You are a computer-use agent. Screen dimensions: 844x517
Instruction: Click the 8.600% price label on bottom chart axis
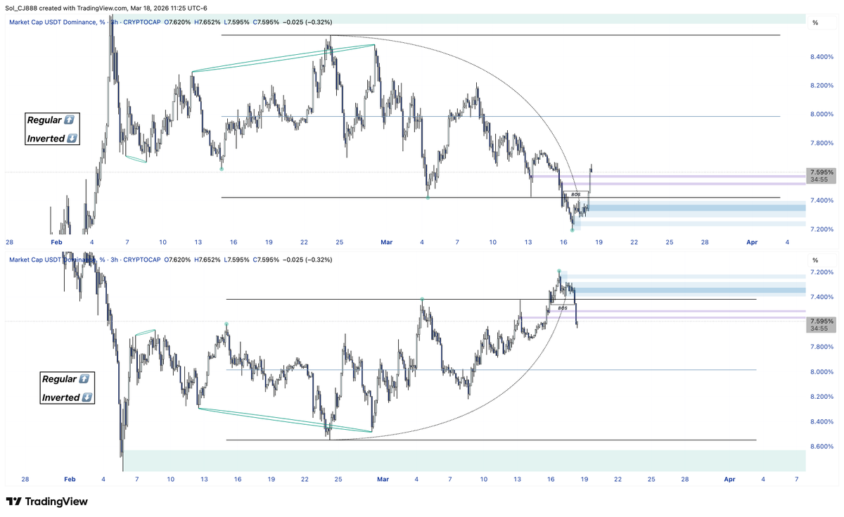pos(822,447)
